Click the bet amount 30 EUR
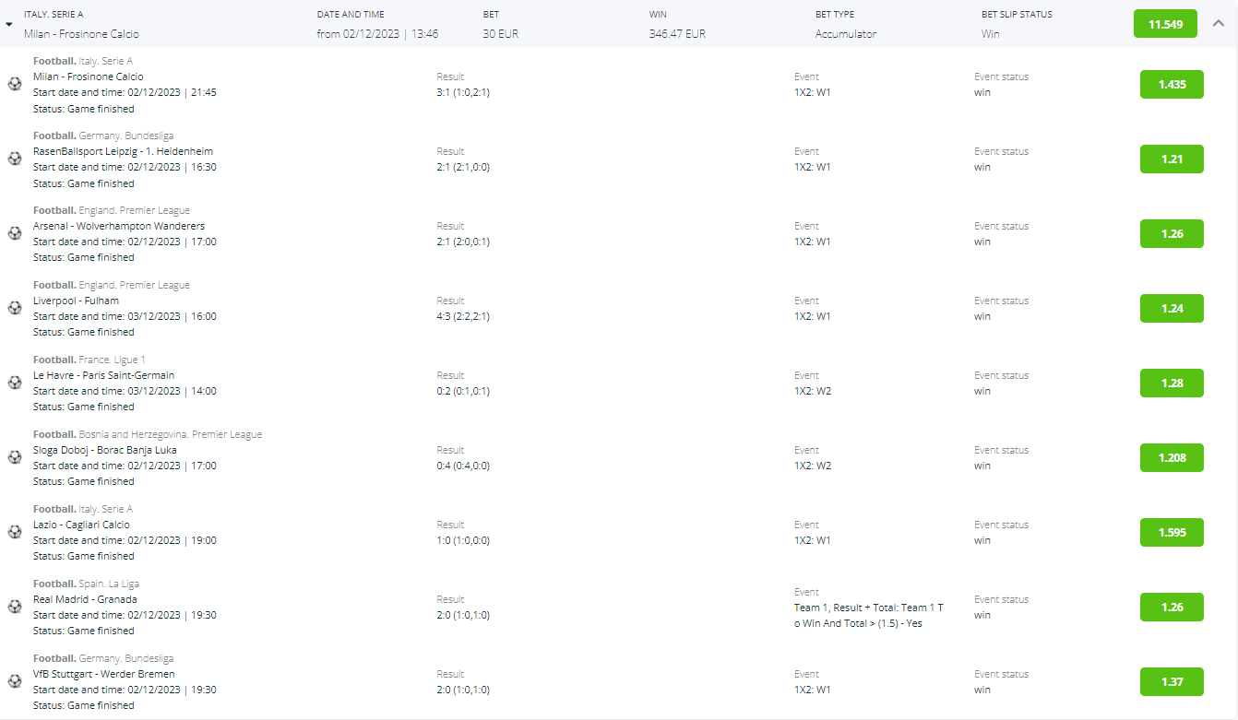 pyautogui.click(x=502, y=34)
